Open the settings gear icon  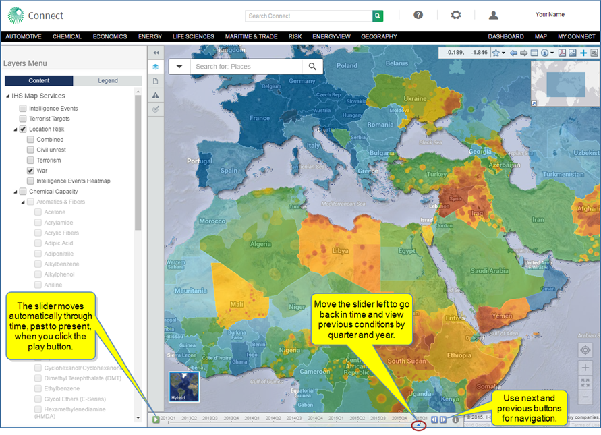click(456, 15)
